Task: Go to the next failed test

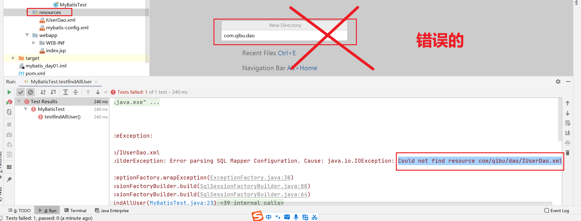Action: (98, 92)
